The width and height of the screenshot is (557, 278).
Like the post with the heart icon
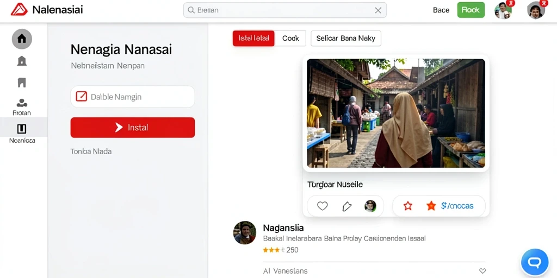click(322, 206)
